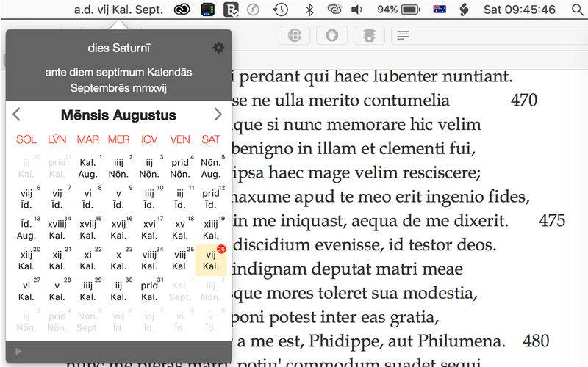Click 'ante diem septimum Kalendās Septembrēs mmxvij' text
This screenshot has width=588, height=367.
[118, 80]
